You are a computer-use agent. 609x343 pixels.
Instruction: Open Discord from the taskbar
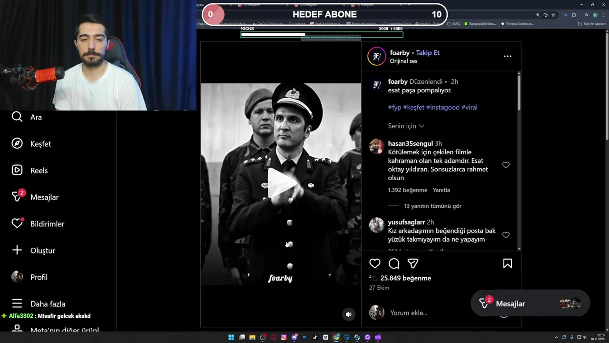click(295, 337)
